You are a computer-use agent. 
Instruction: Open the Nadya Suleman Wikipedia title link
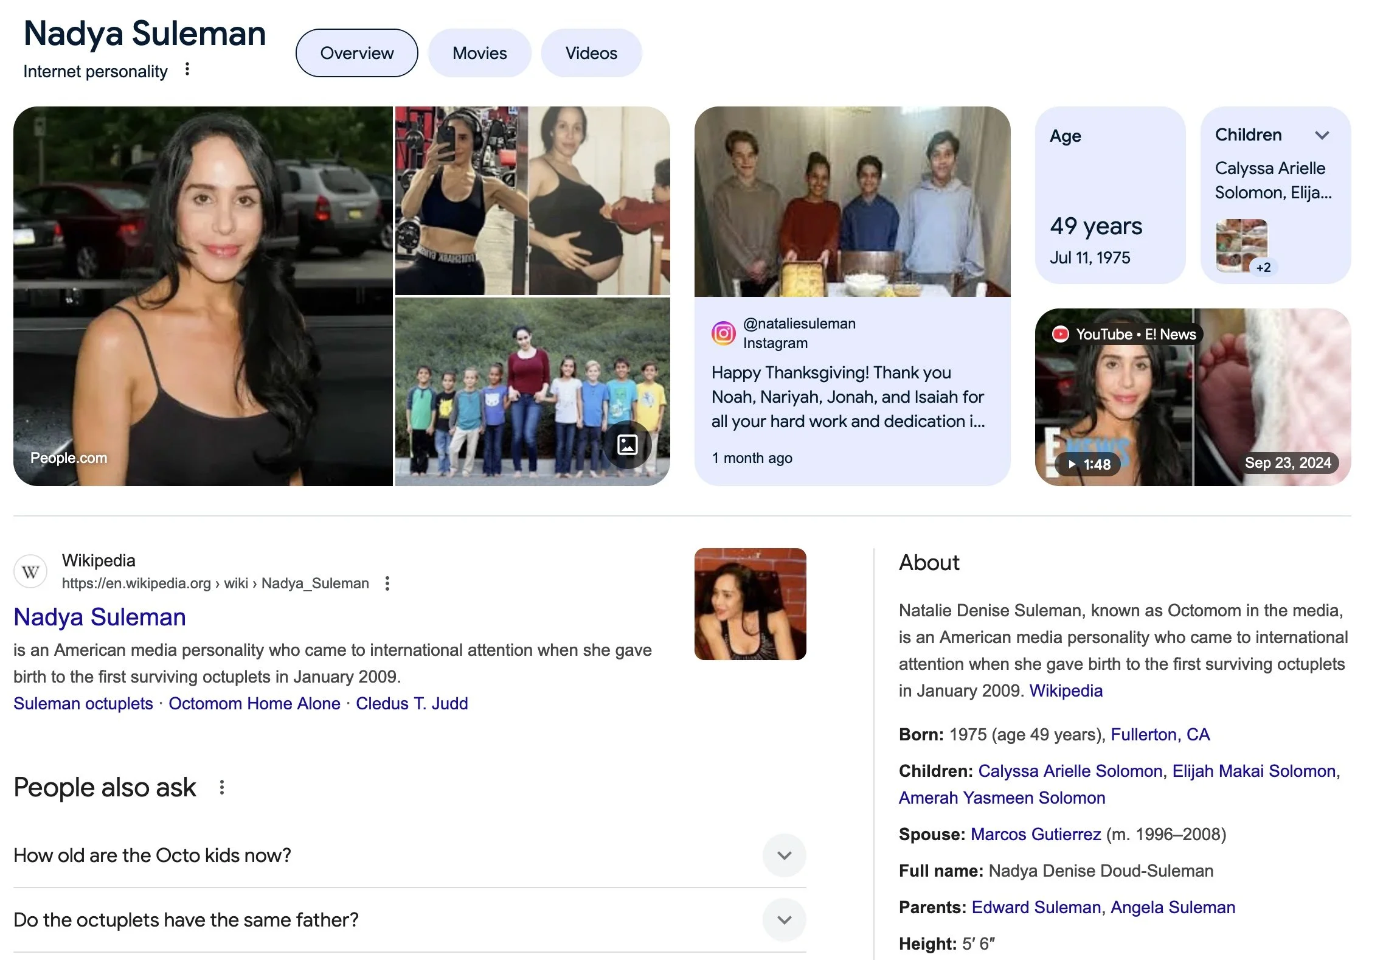pyautogui.click(x=100, y=617)
